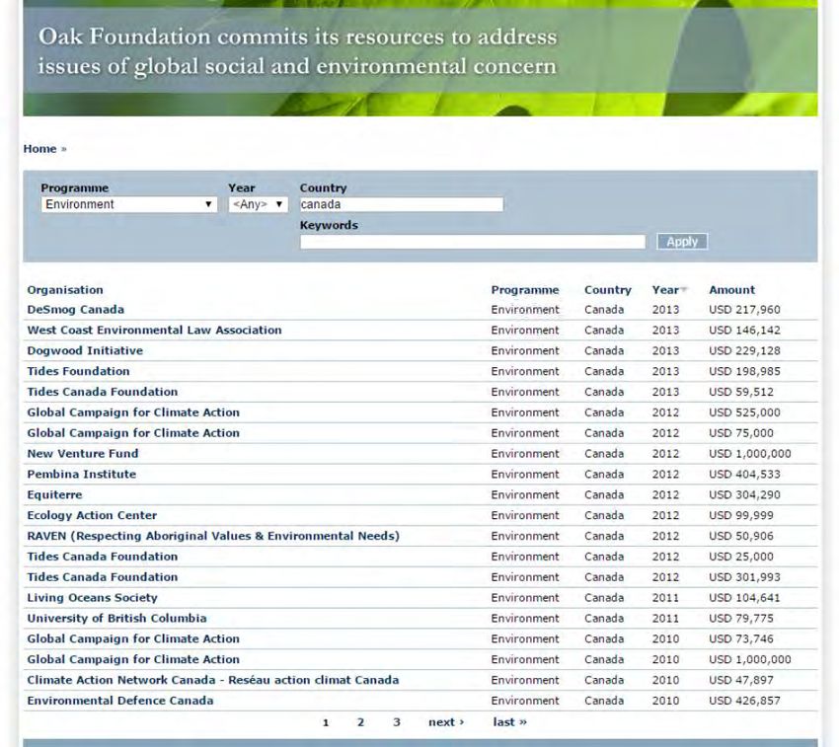839x747 pixels.
Task: Click the sort arrow icon beside Year
Action: tap(684, 289)
